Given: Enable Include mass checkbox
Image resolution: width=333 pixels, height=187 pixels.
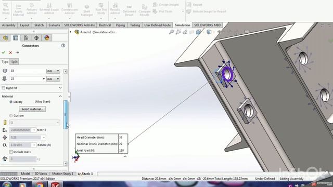Looking at the screenshot, I should (x=11, y=152).
